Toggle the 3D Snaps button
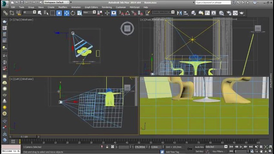The image size is (274, 154). click(x=121, y=13)
